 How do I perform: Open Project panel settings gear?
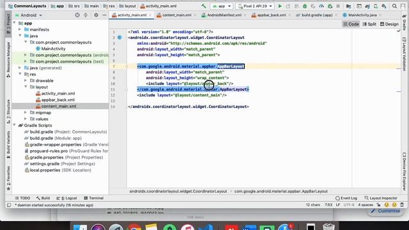coord(96,15)
